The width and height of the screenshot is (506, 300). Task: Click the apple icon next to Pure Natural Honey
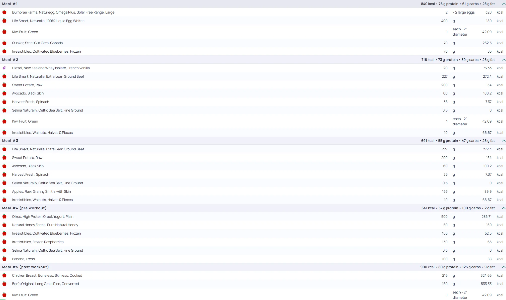pos(5,225)
